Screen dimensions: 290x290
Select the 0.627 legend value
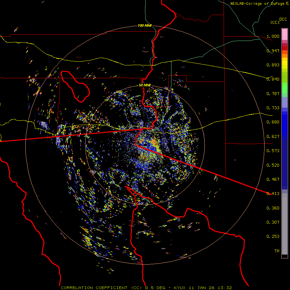[273, 137]
